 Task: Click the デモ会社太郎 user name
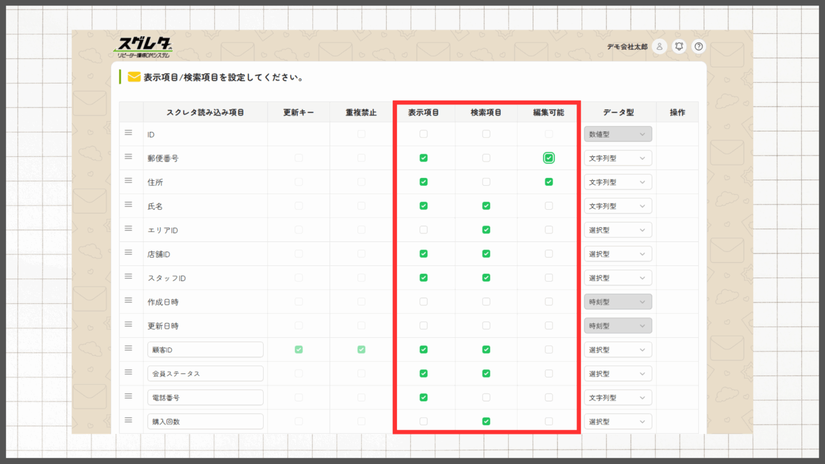626,47
